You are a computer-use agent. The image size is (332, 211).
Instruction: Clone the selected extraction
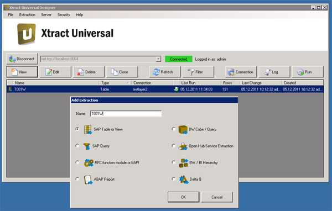122,72
